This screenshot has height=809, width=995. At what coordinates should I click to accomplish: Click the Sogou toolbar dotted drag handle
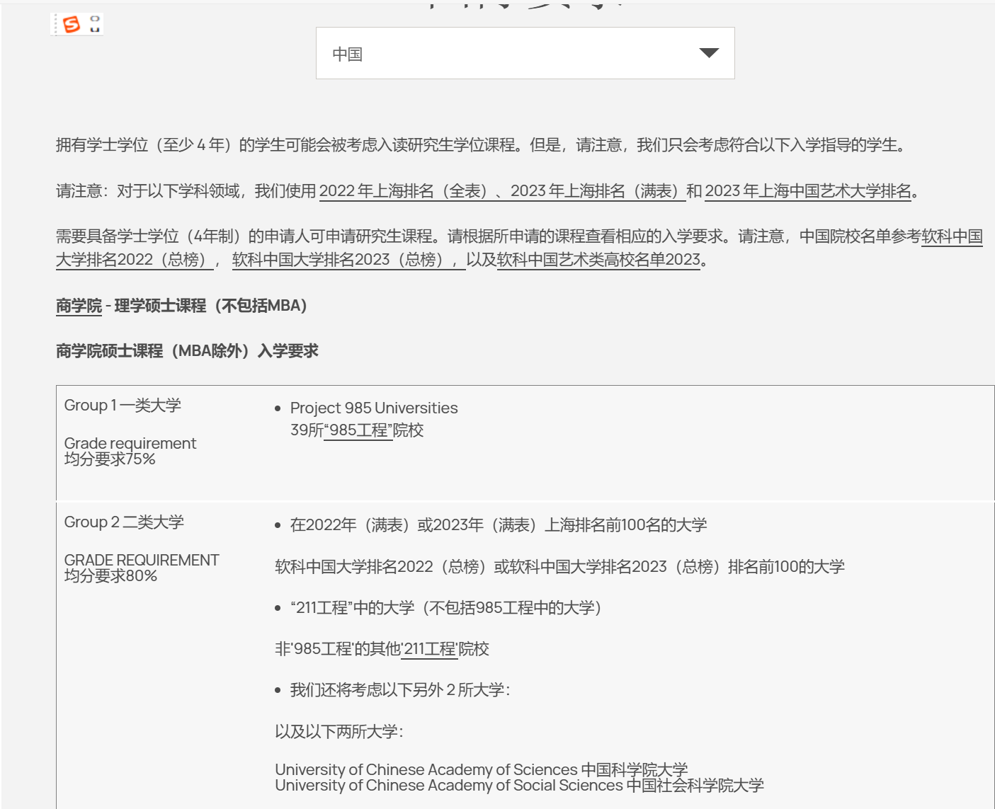coord(55,25)
